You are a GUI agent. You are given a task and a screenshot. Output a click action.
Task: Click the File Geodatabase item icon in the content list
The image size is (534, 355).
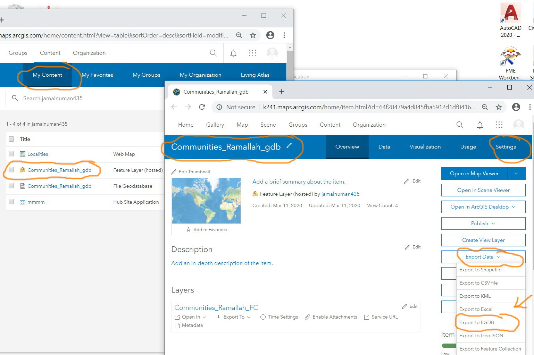click(x=23, y=186)
